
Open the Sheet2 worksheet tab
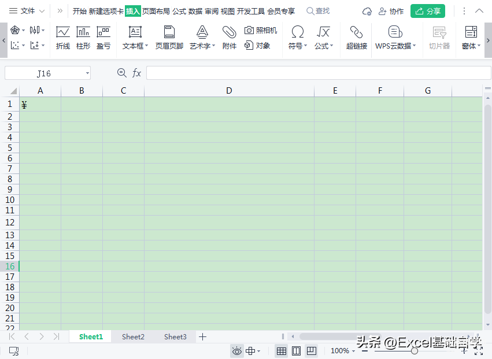coord(133,336)
